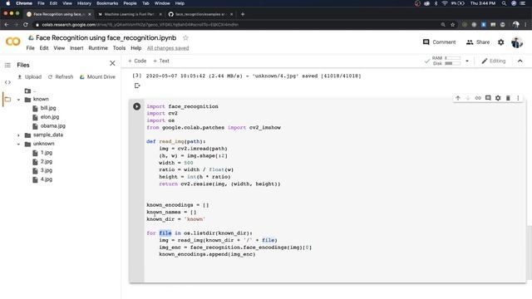Image resolution: width=532 pixels, height=299 pixels.
Task: Star the notebook
Action: click(185, 37)
